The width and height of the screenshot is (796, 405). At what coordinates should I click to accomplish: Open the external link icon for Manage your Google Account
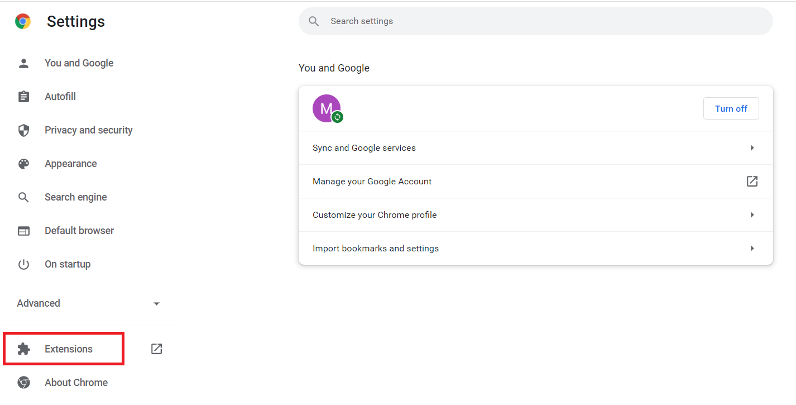(x=752, y=181)
